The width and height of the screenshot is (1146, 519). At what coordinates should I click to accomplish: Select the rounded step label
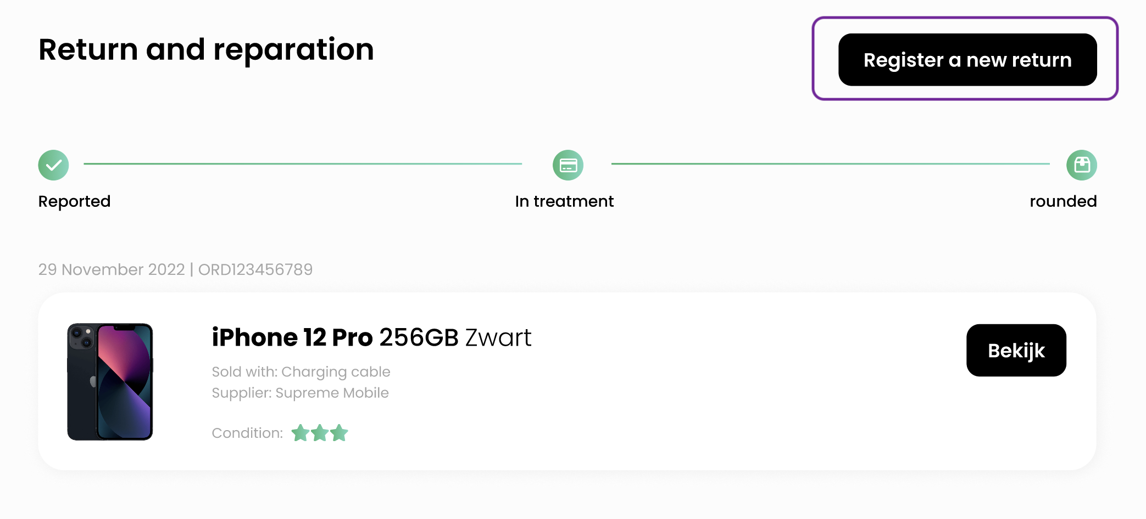(x=1063, y=201)
